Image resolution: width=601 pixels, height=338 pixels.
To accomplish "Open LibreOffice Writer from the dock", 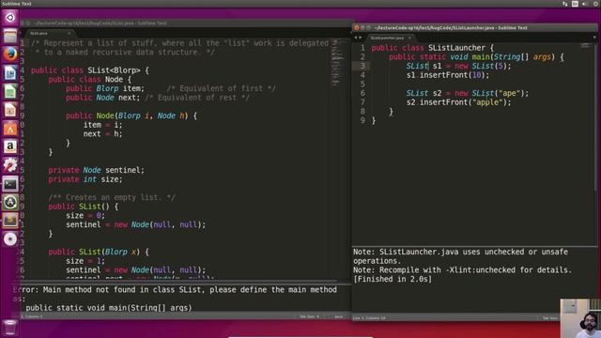I will [x=10, y=73].
